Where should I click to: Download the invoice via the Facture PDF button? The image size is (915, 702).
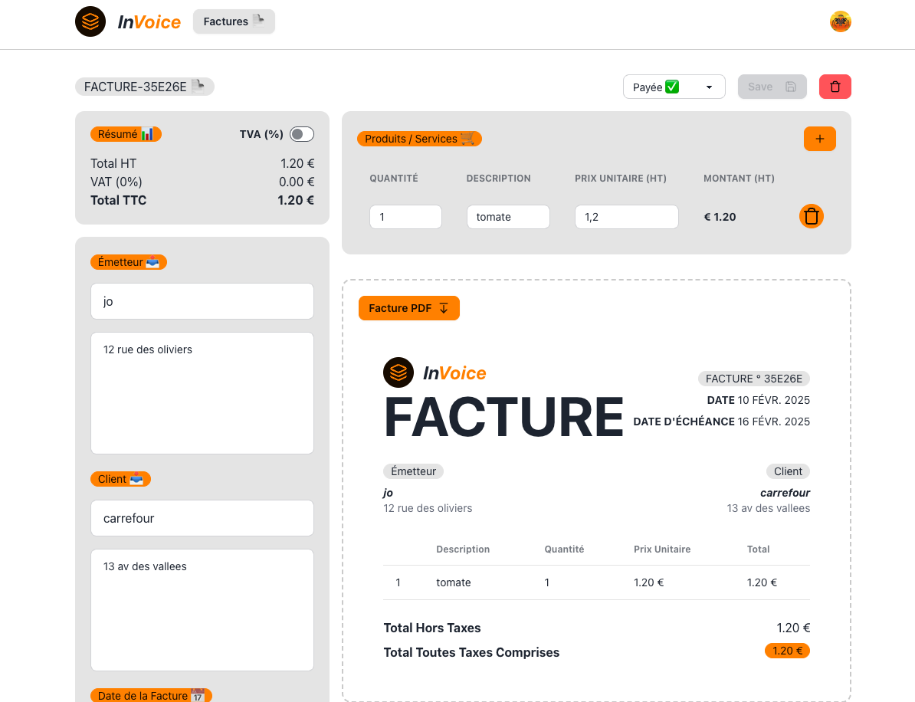408,308
